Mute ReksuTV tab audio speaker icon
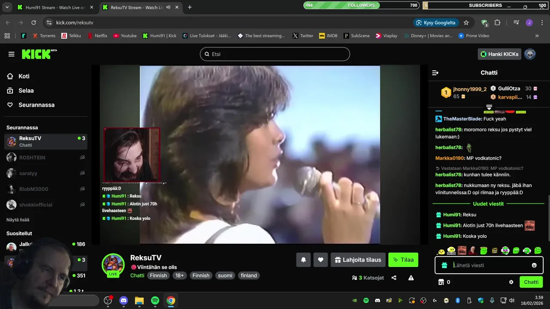Image resolution: width=550 pixels, height=309 pixels. pyautogui.click(x=168, y=7)
